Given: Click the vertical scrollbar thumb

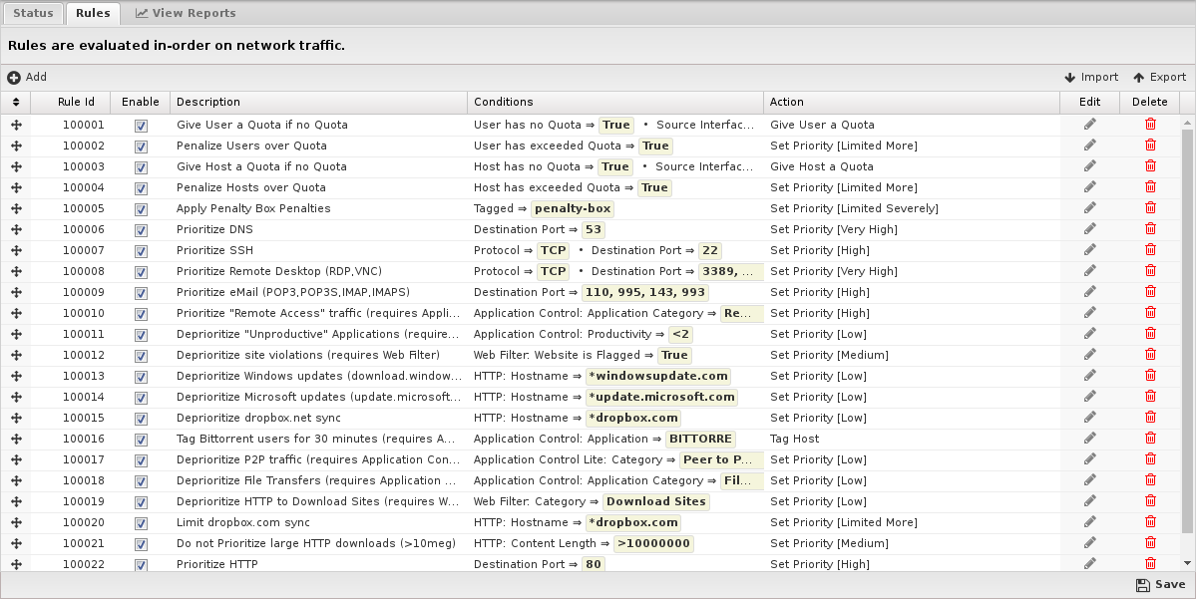Looking at the screenshot, I should (x=1187, y=332).
